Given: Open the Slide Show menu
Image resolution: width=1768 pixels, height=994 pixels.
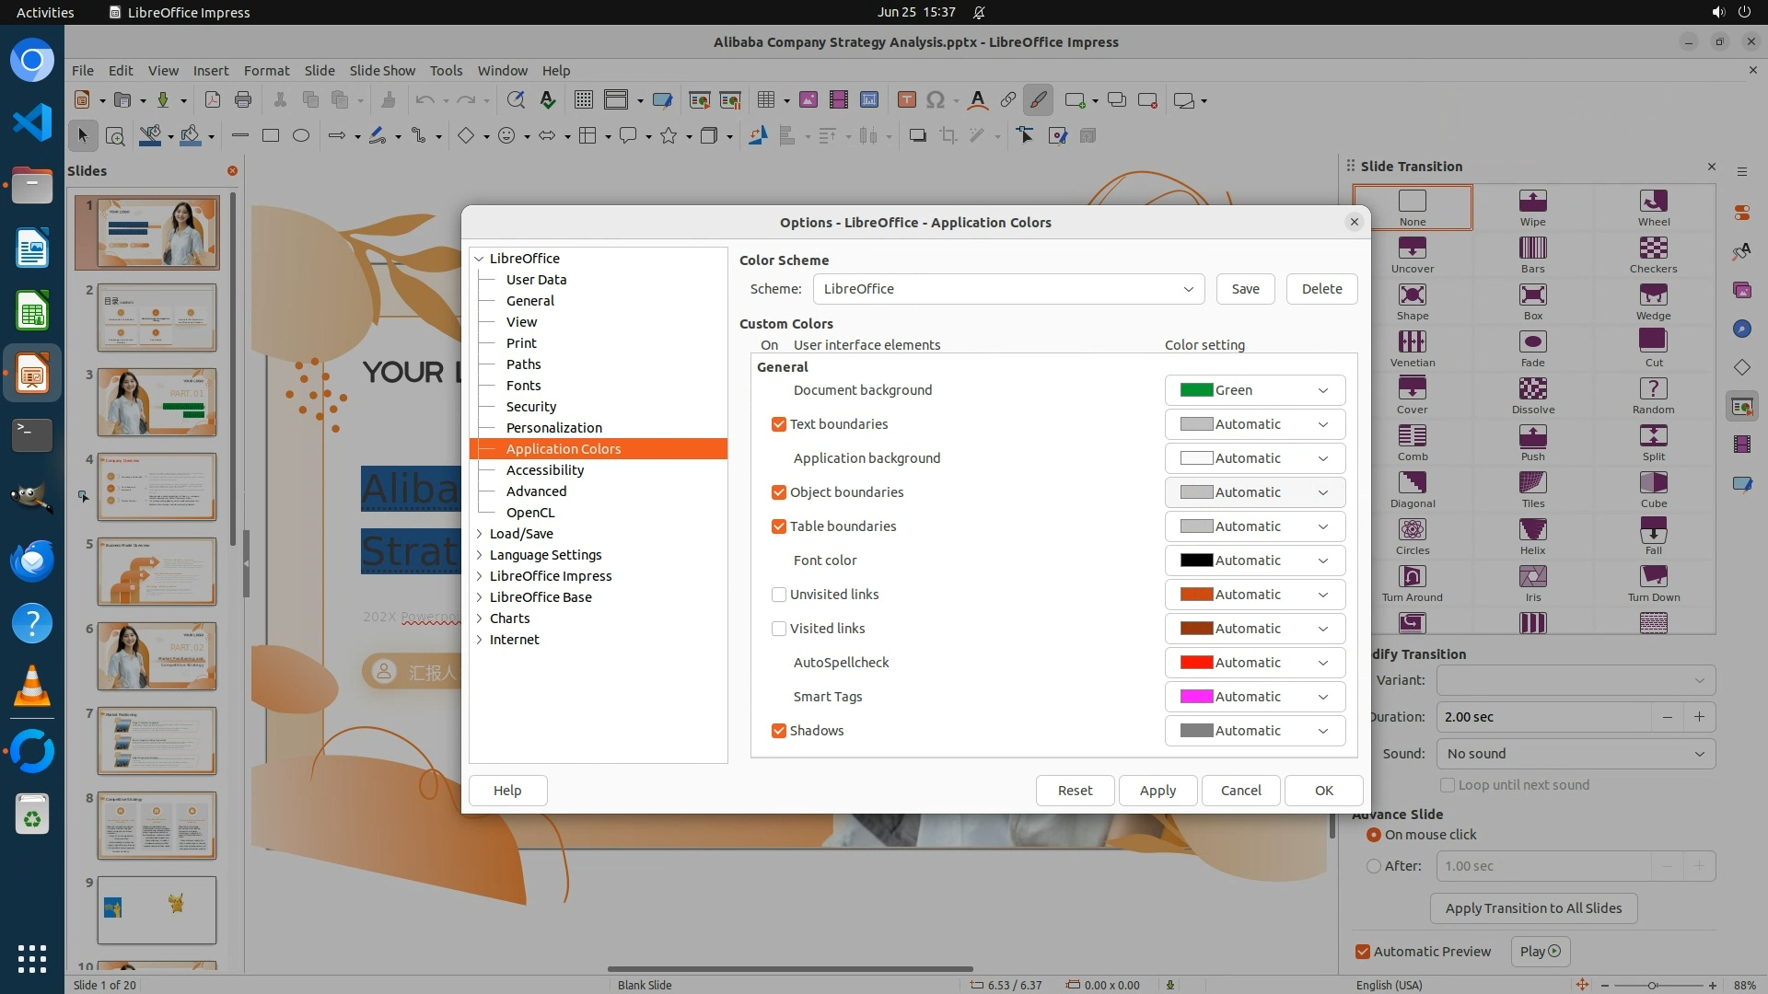Looking at the screenshot, I should [382, 70].
